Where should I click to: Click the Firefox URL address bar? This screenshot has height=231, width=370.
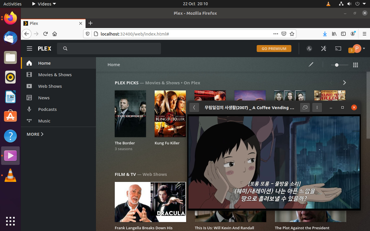tap(185, 34)
